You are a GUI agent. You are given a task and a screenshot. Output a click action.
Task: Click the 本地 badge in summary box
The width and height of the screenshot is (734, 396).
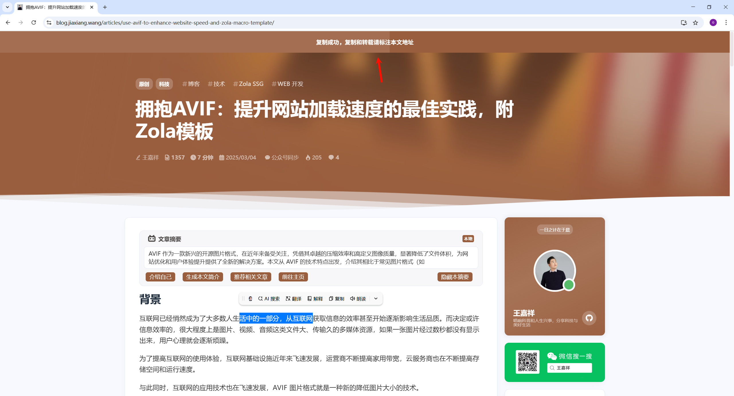coord(468,239)
